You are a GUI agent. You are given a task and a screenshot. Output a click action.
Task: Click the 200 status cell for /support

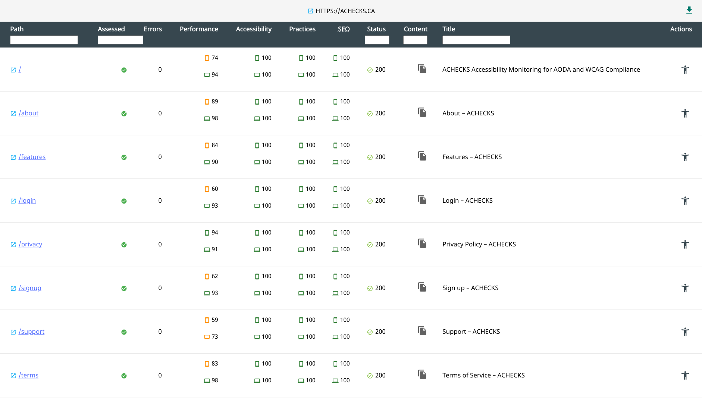click(x=376, y=332)
